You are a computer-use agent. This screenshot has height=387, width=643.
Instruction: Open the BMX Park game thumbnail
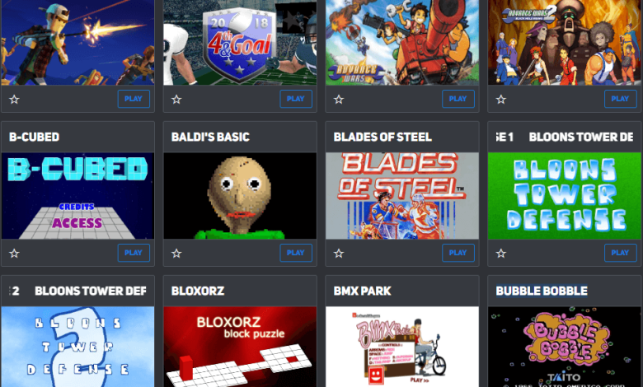[402, 347]
